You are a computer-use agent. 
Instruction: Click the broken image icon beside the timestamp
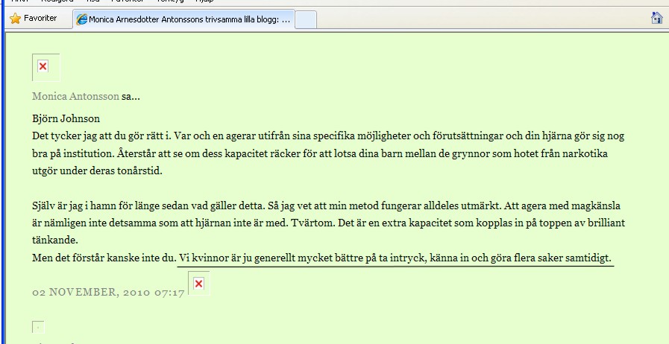[199, 284]
